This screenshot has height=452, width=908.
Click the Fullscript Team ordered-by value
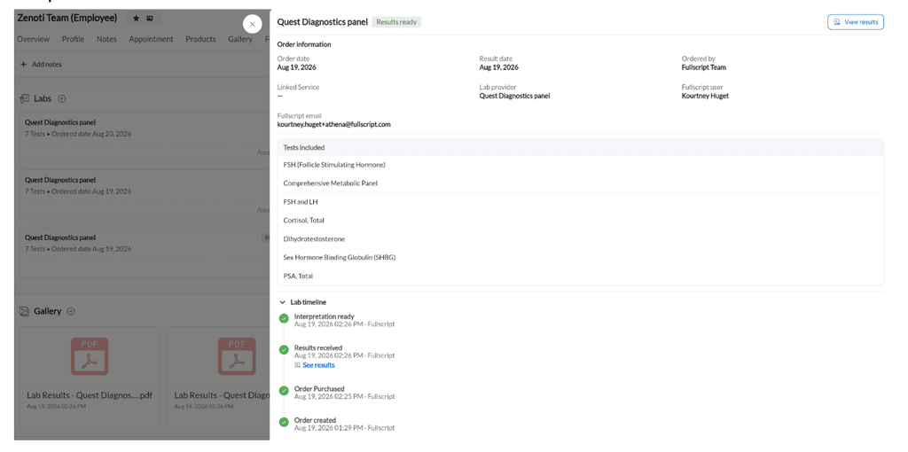coord(704,67)
